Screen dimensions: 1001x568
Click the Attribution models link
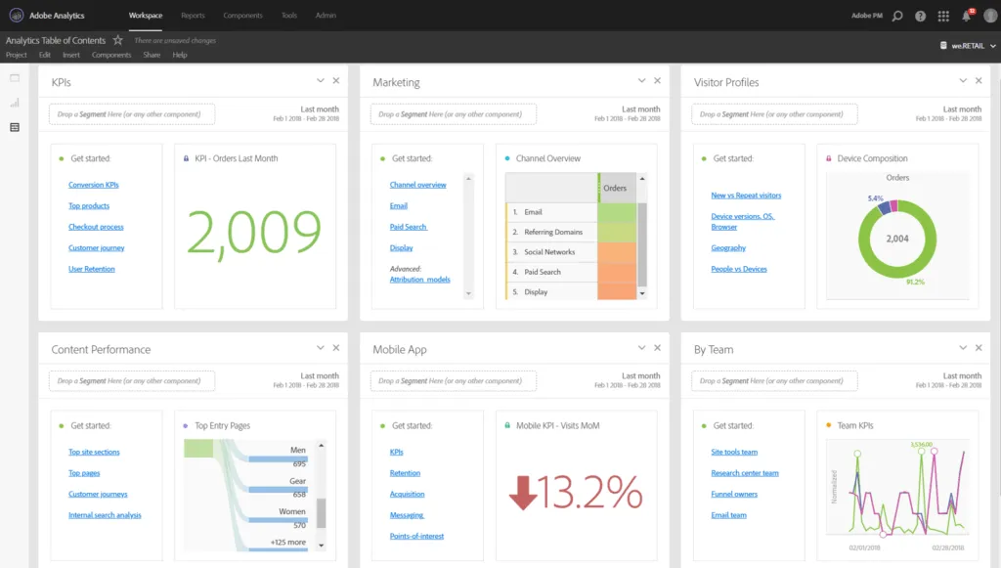pos(420,280)
